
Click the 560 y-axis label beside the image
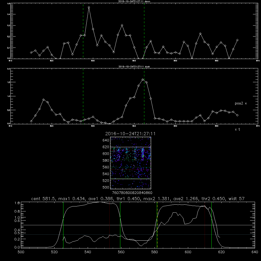106,167
